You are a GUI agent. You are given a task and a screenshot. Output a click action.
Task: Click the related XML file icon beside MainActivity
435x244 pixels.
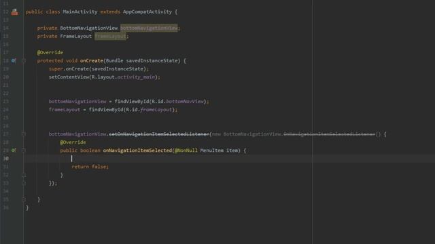point(15,12)
